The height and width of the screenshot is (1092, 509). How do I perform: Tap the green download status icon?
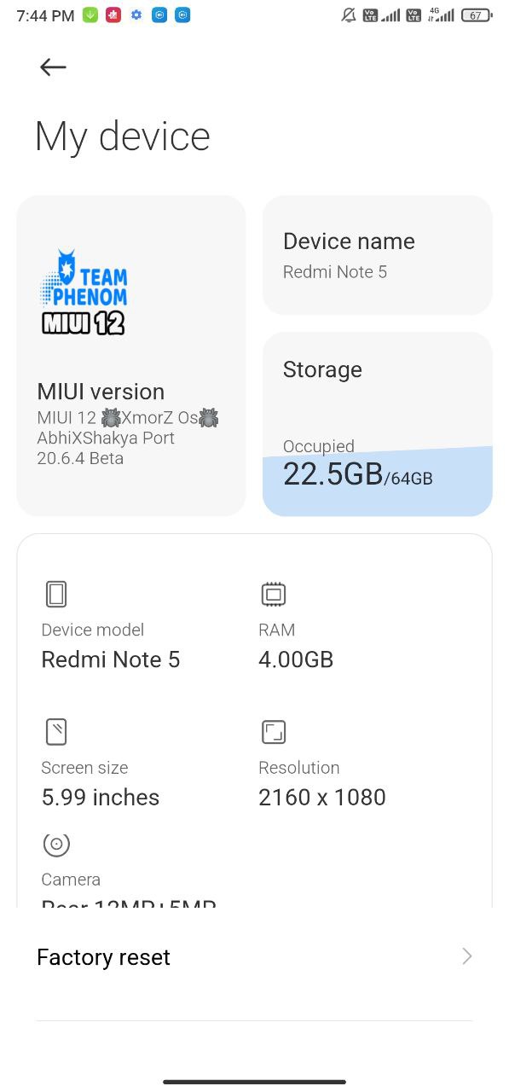[90, 15]
